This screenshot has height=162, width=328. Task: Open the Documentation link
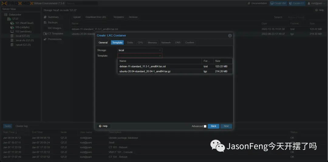point(257,3)
